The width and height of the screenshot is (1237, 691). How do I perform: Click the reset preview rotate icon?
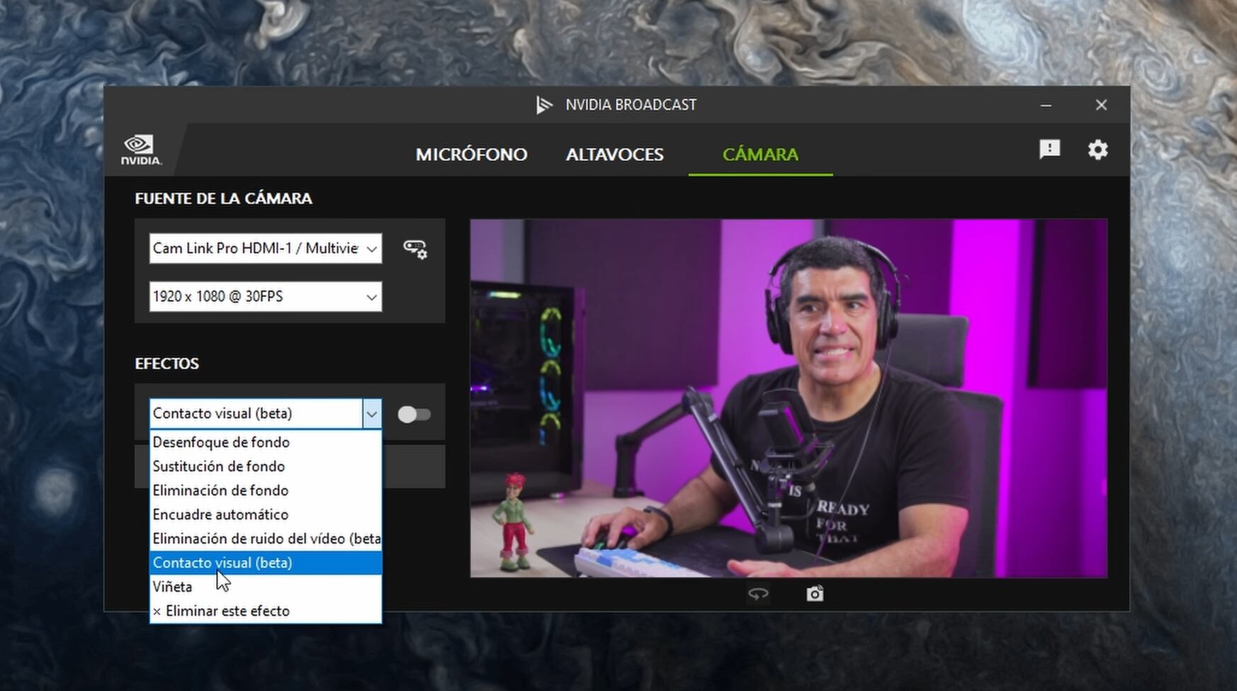click(758, 594)
